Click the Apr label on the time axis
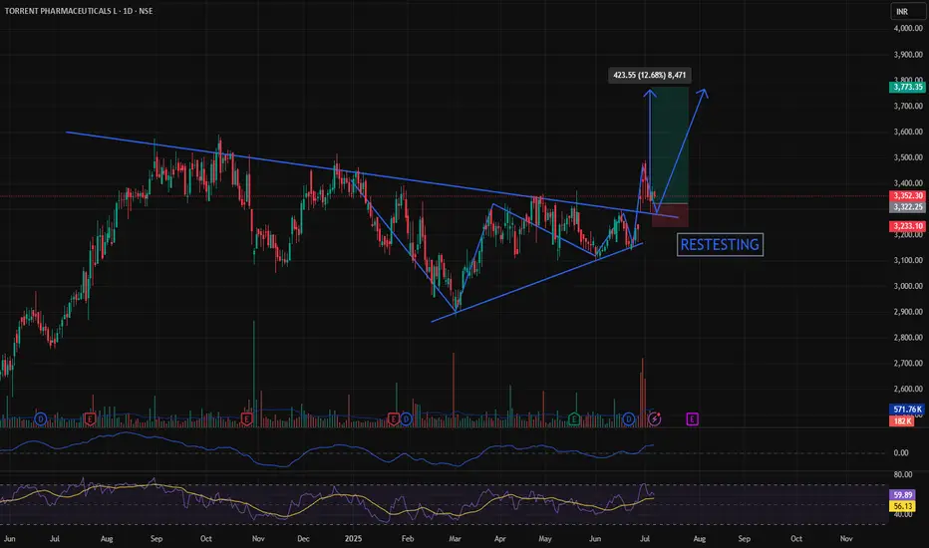This screenshot has height=548, width=929. tap(500, 538)
